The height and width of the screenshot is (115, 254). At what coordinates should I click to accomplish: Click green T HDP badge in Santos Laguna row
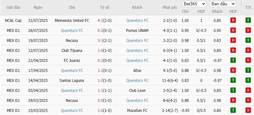(233, 80)
